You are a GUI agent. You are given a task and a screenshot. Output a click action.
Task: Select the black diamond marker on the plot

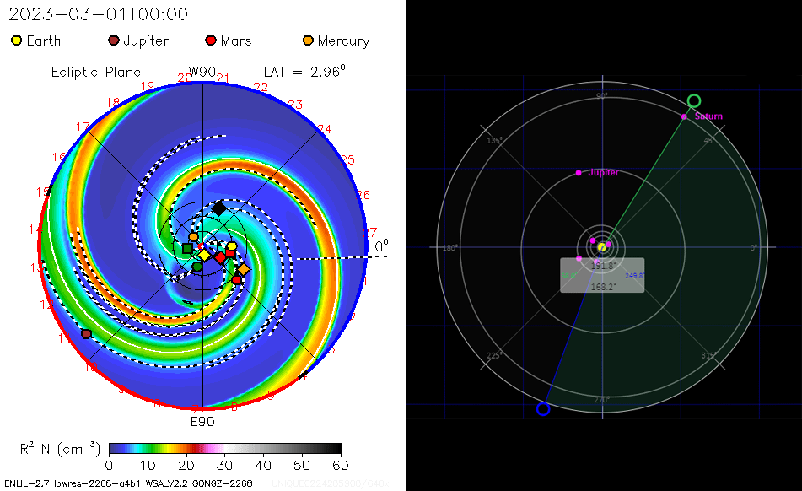219,208
